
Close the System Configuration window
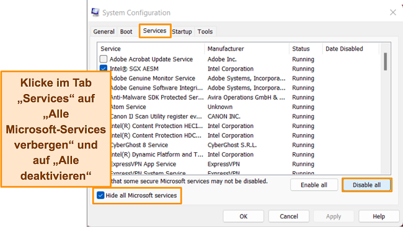click(392, 12)
